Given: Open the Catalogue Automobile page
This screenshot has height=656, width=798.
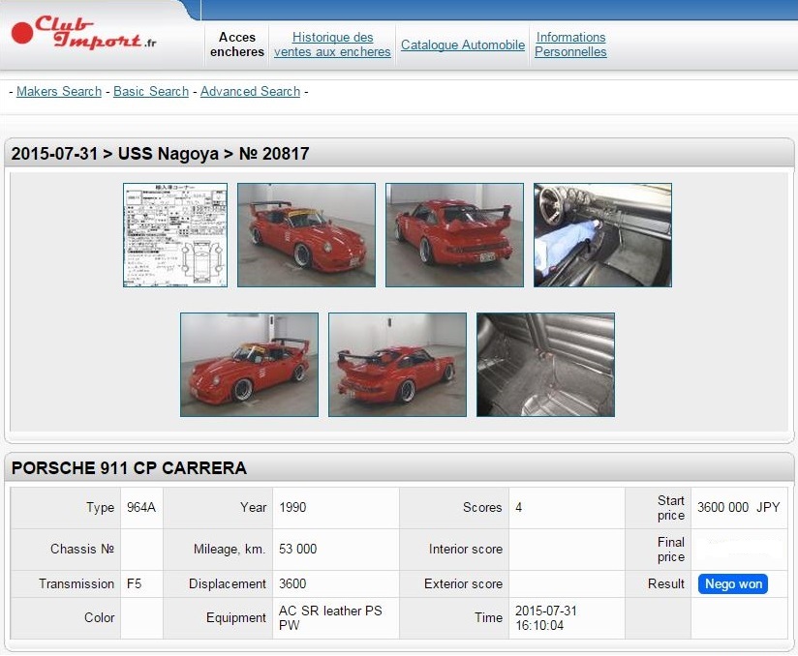Looking at the screenshot, I should click(x=463, y=45).
